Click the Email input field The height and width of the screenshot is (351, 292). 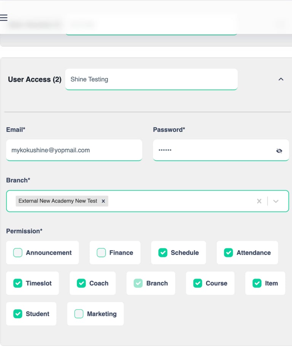74,150
